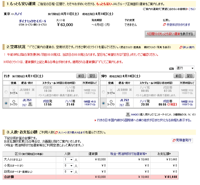Viewport: 200px width, 185px height.
Task: Click the JL5001 flight number text
Action: 25,90
